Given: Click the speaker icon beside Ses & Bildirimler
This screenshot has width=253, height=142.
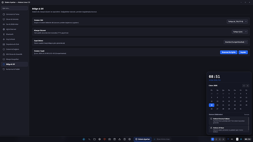Looking at the screenshot, I should pyautogui.click(x=4, y=24).
